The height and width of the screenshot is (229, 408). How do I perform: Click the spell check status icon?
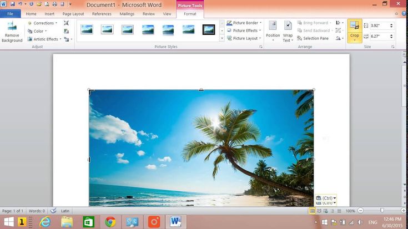[53, 211]
